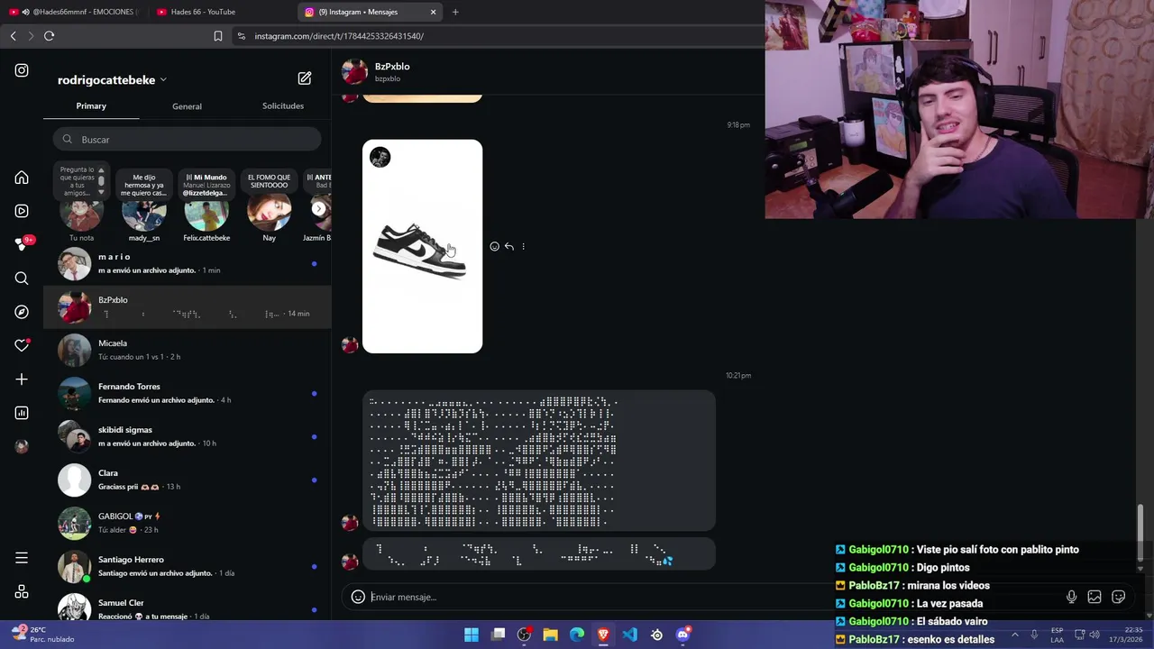This screenshot has width=1154, height=649.
Task: Bookmark this page icon
Action: click(x=218, y=36)
